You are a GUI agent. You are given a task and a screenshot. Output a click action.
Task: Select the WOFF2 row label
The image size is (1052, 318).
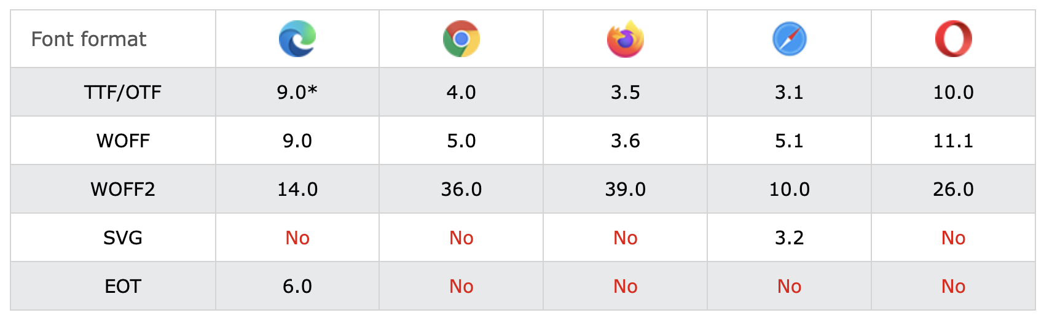pyautogui.click(x=123, y=189)
